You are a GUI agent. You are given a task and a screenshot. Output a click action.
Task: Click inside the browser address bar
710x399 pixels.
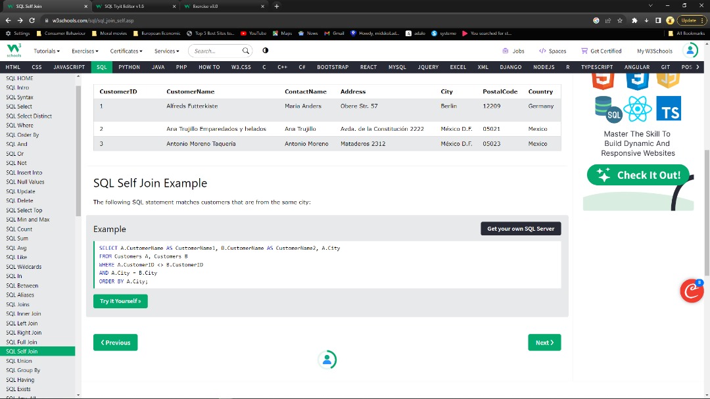(x=263, y=20)
